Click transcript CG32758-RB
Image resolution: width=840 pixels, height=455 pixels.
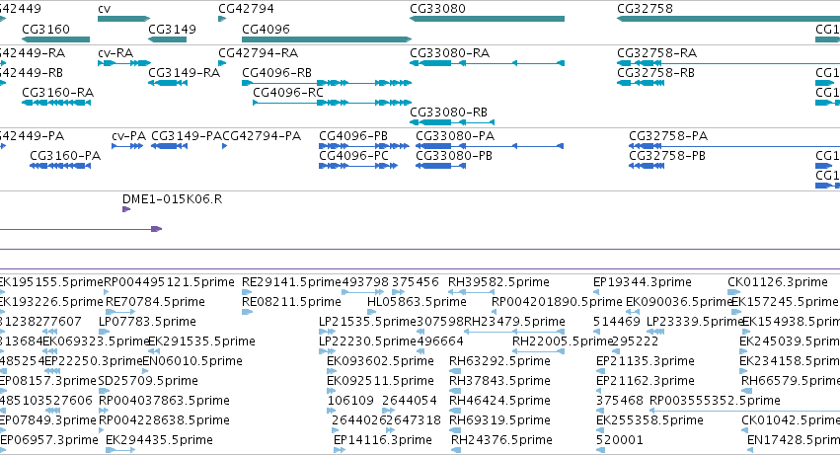(x=656, y=73)
